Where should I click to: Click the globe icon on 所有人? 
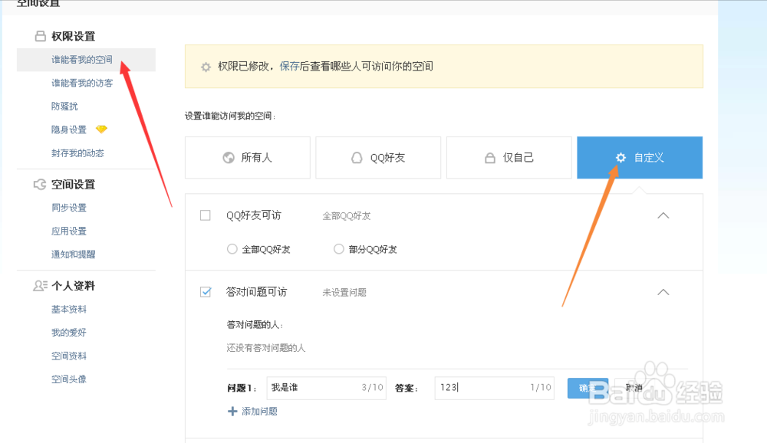[228, 158]
